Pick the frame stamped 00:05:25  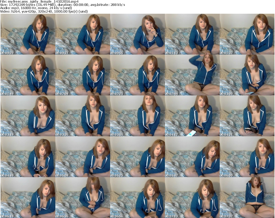coord(137,156)
